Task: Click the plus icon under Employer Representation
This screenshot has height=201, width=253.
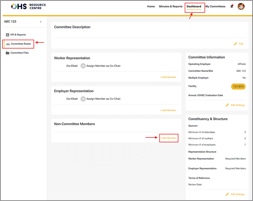Action: pos(83,99)
